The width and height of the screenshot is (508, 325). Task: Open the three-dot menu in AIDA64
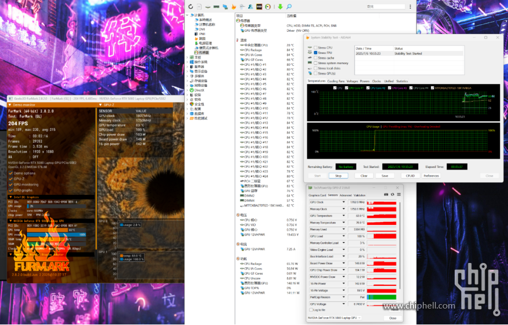pyautogui.click(x=410, y=7)
